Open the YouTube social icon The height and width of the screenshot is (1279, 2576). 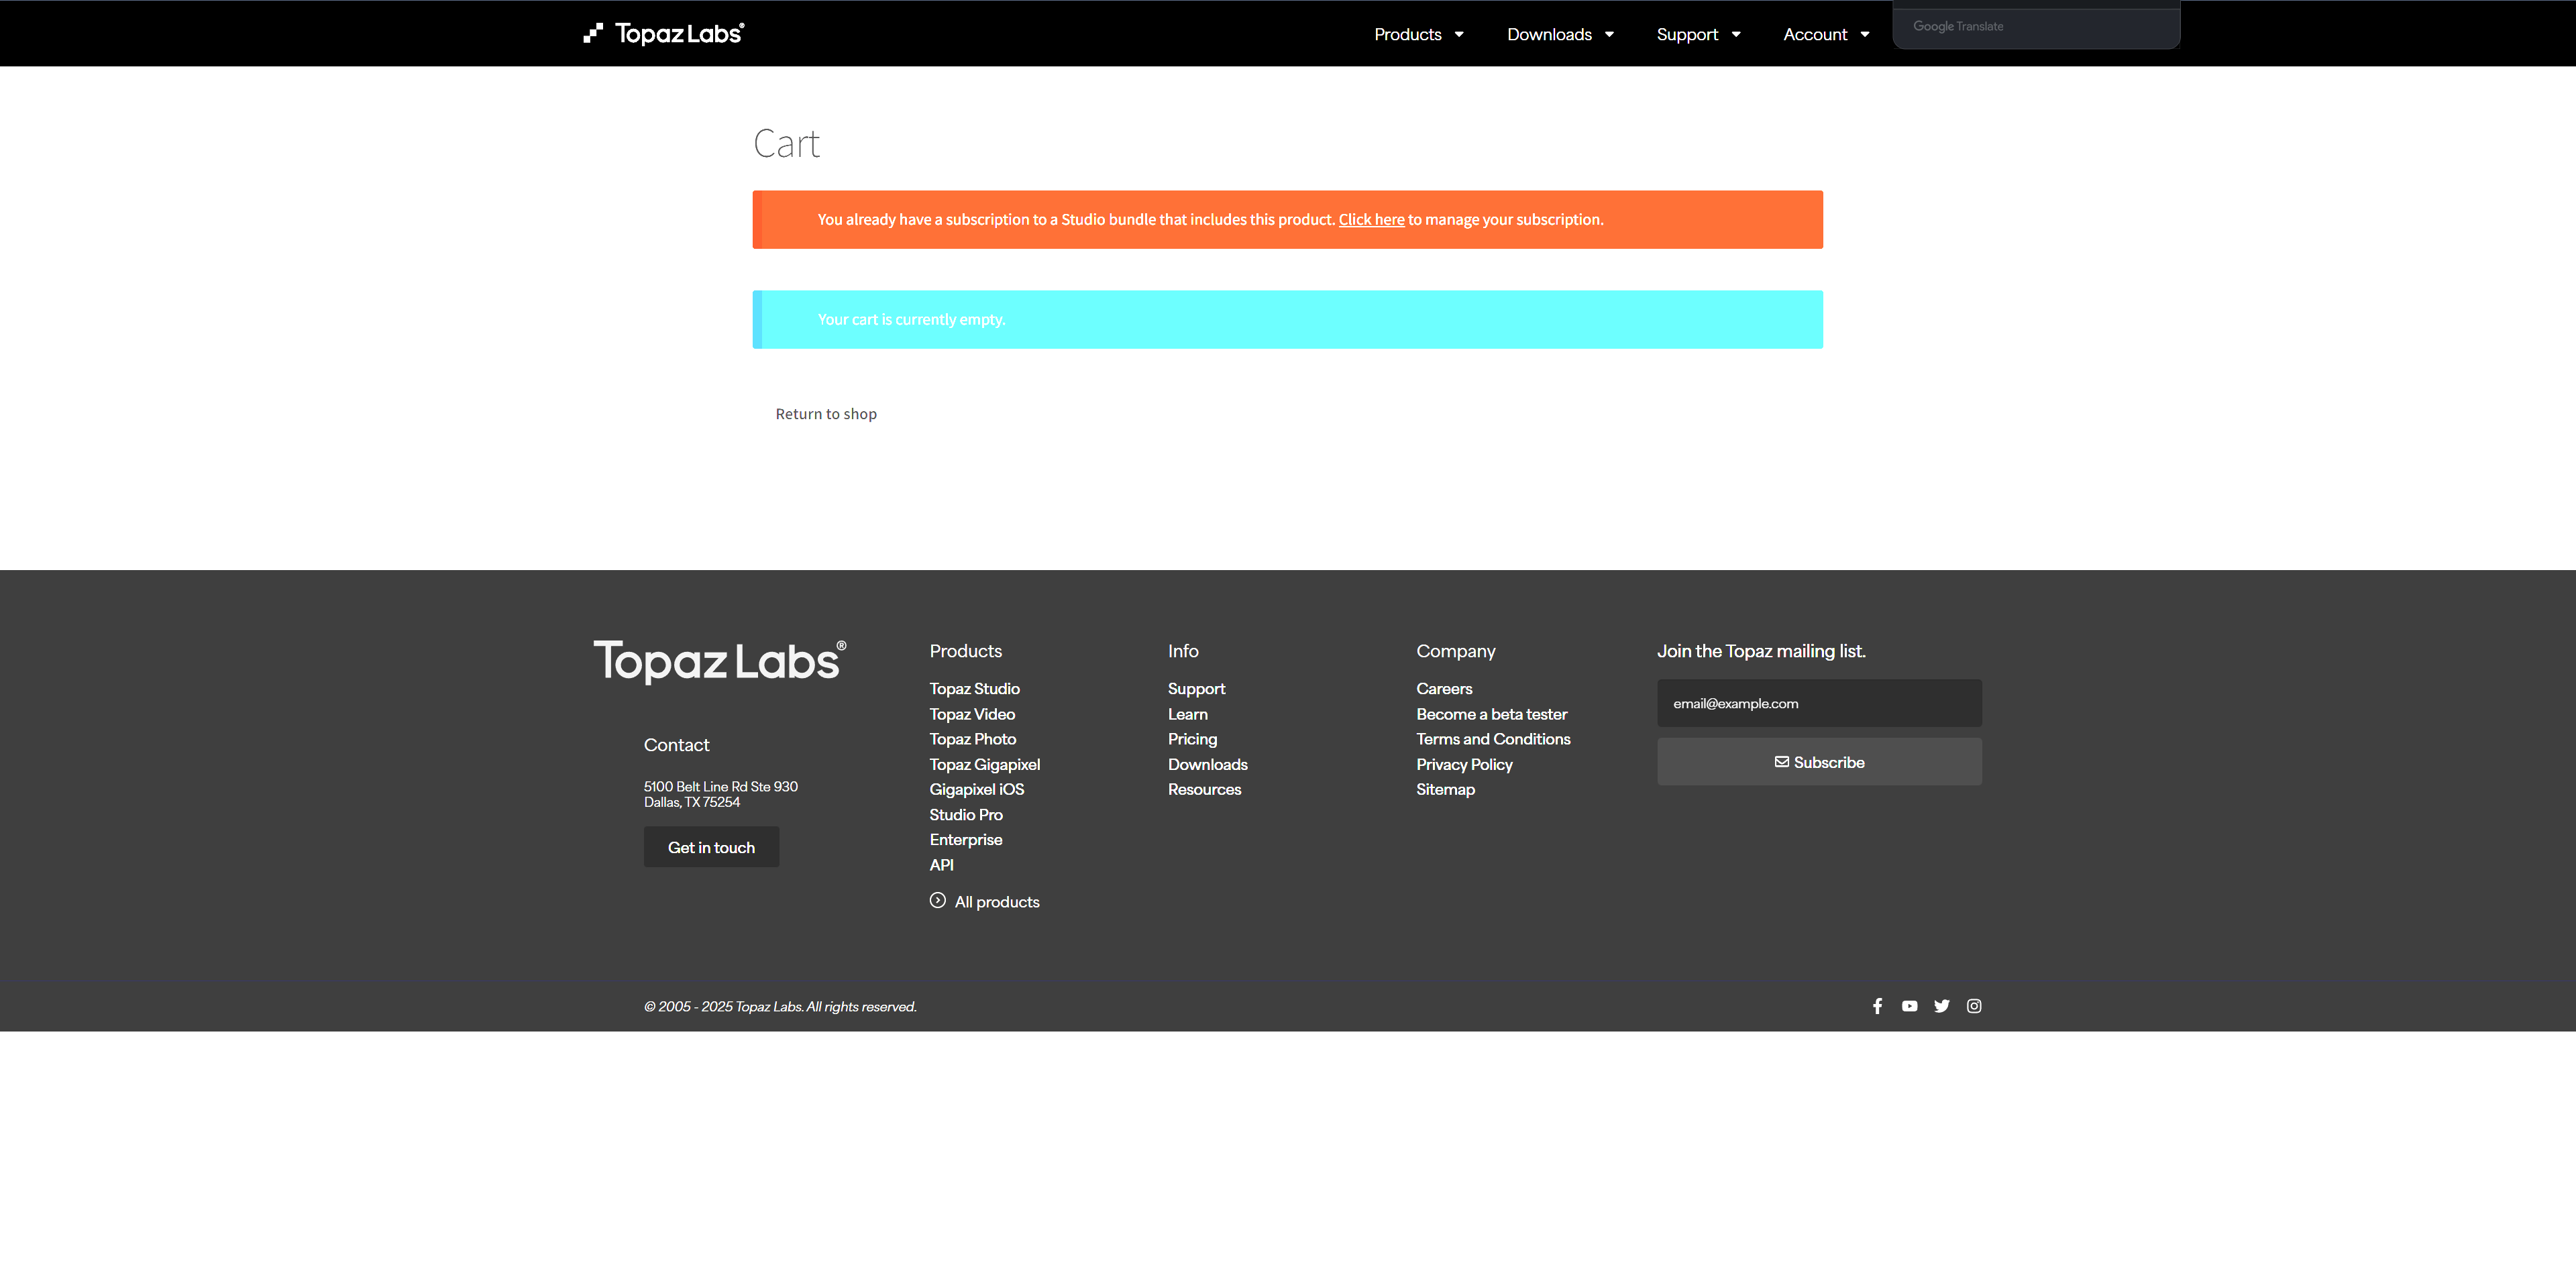pos(1909,1006)
